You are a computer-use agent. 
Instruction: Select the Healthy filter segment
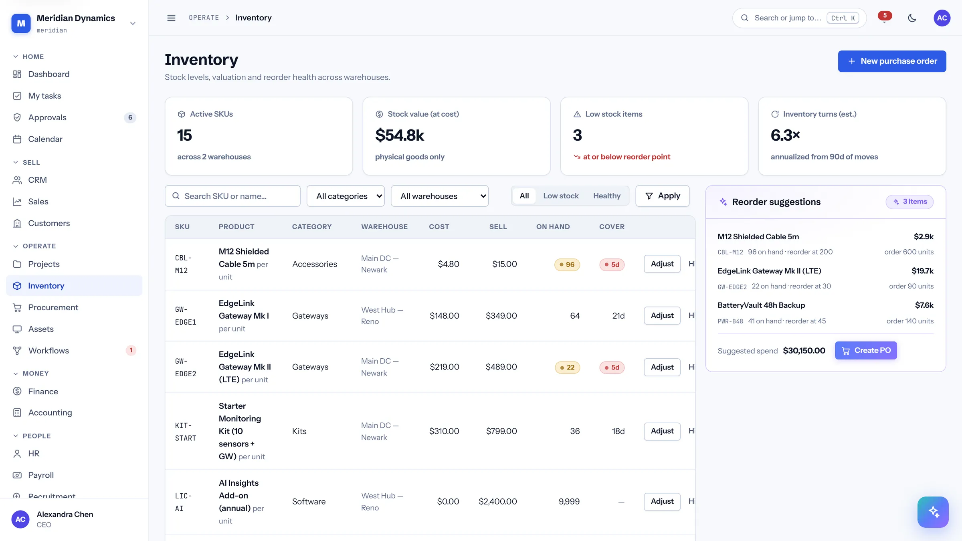click(x=606, y=196)
